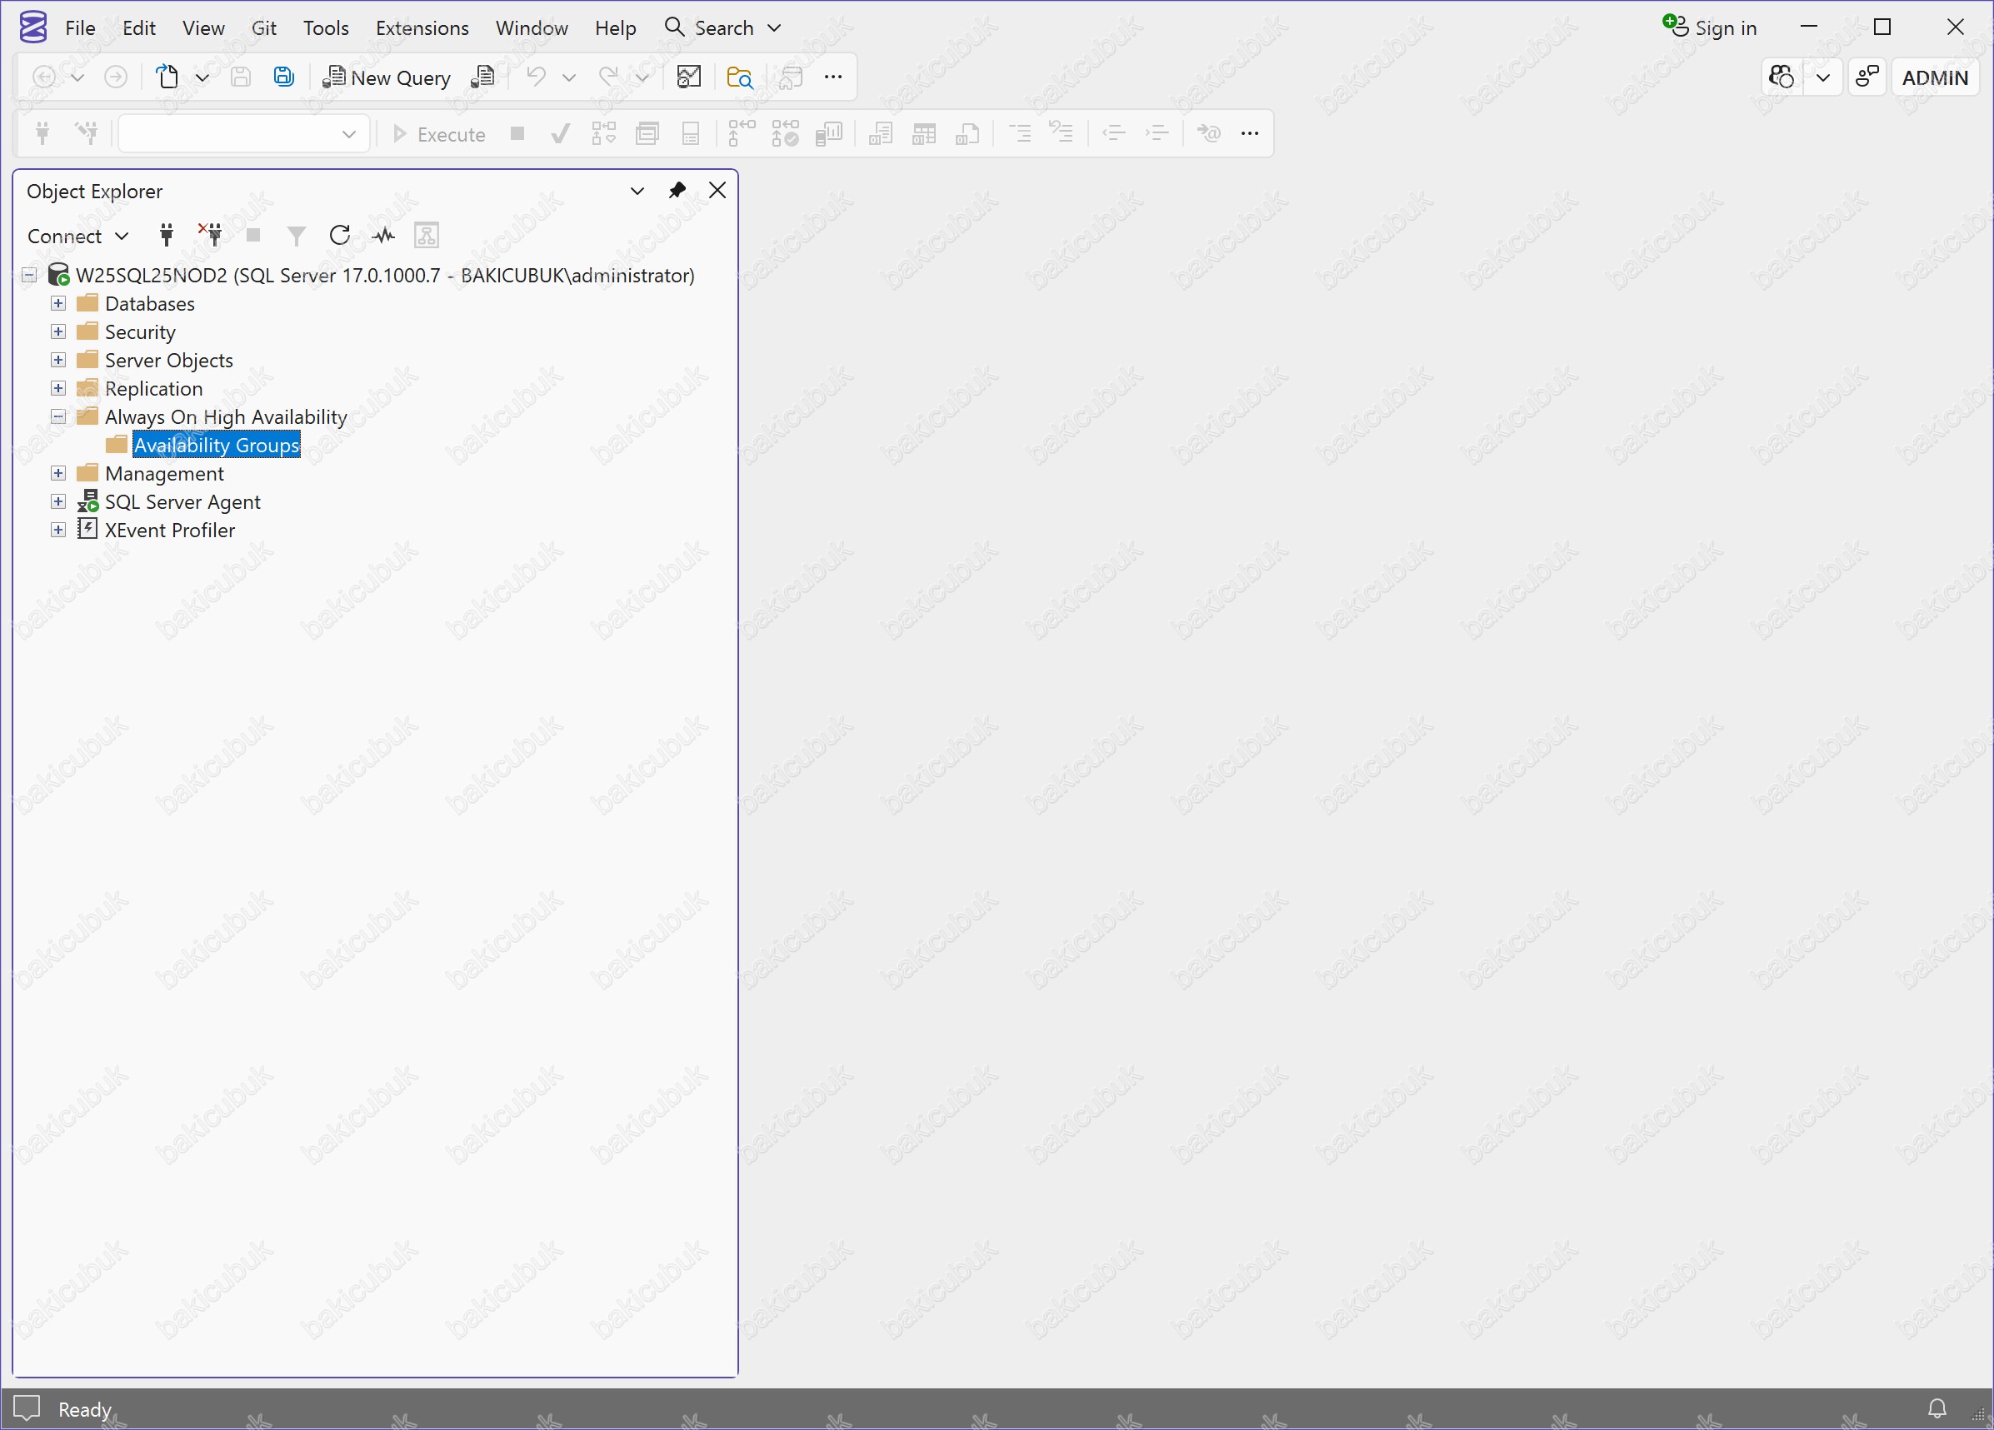1994x1430 pixels.
Task: Expand the Databases folder node
Action: coord(58,303)
